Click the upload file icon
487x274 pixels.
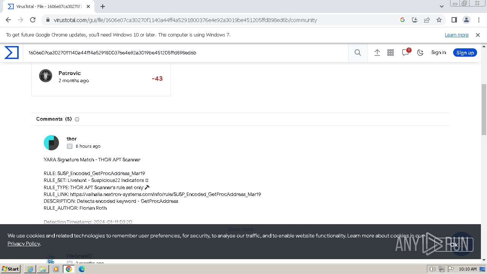click(377, 53)
